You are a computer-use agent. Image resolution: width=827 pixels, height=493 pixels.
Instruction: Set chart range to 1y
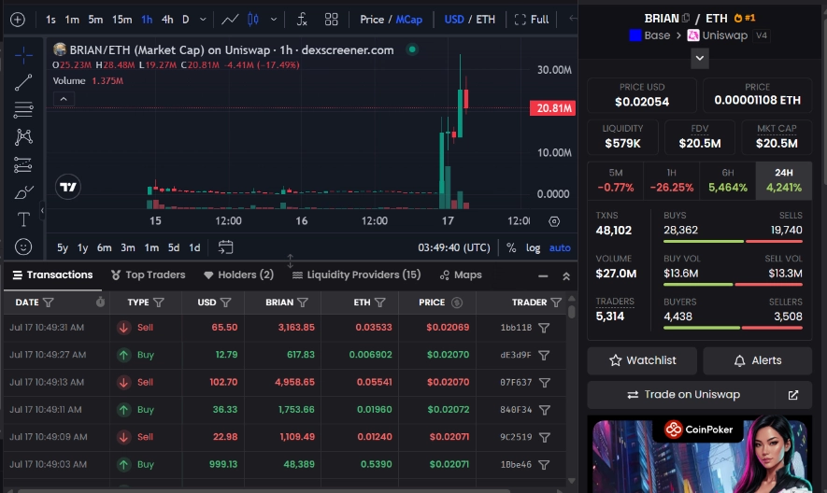tap(83, 247)
